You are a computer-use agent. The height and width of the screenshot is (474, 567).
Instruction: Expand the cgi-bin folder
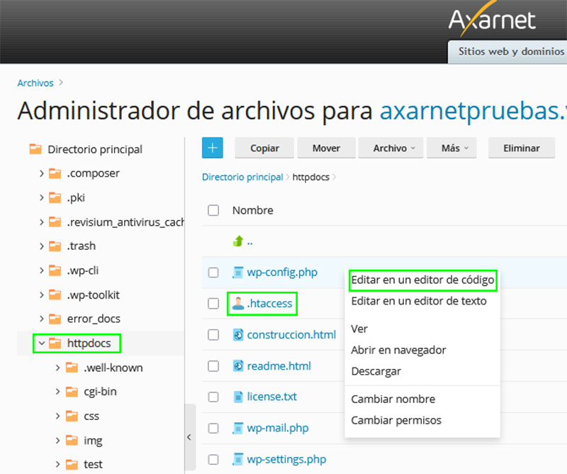tap(58, 392)
